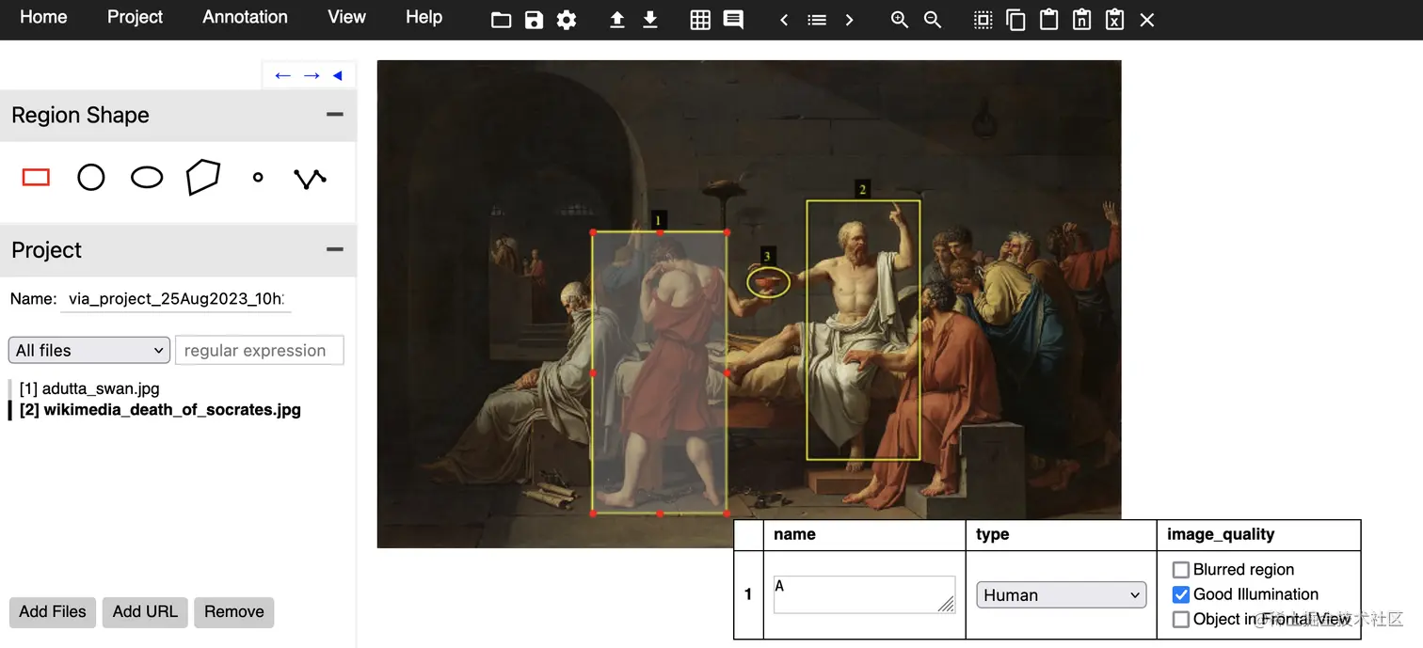
Task: Copy selected regions icon
Action: point(1015,20)
